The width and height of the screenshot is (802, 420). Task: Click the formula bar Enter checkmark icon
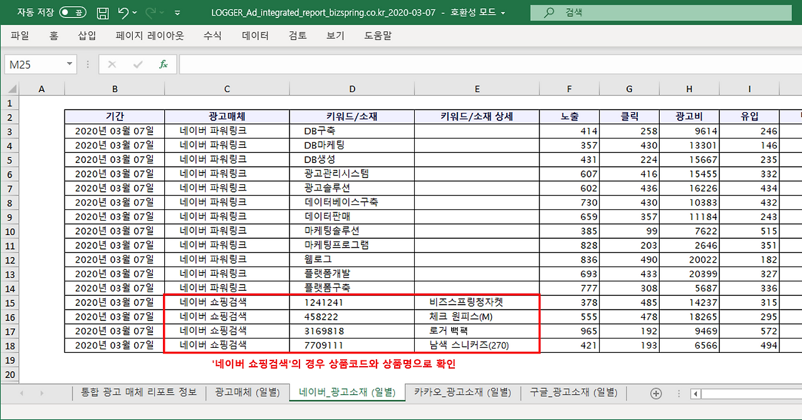138,65
